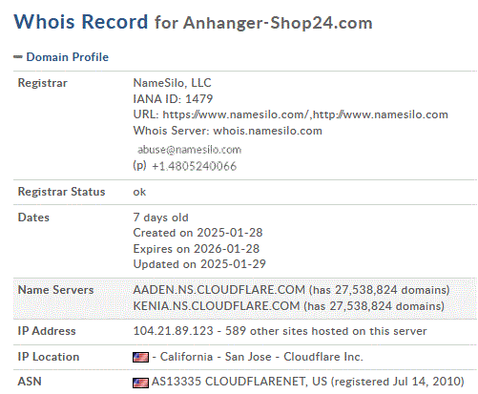Screen dimensions: 478x394
Task: Click the AADEN.NS.CLOUDFLARE.COM nameserver text
Action: [218, 290]
